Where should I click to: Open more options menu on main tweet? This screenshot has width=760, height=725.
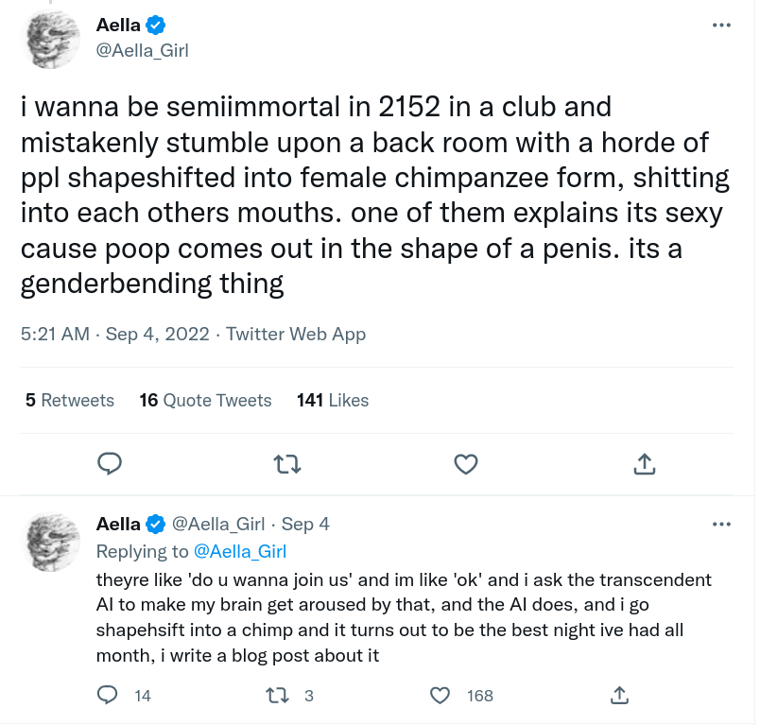(721, 26)
